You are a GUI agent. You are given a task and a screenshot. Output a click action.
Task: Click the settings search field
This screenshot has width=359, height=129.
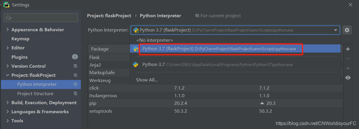coord(41,18)
